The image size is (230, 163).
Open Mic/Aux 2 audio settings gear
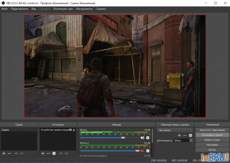148,151
